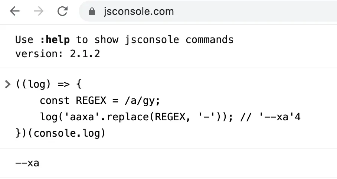This screenshot has width=337, height=179.
Task: Click the const REGEX declaration line
Action: pyautogui.click(x=100, y=101)
